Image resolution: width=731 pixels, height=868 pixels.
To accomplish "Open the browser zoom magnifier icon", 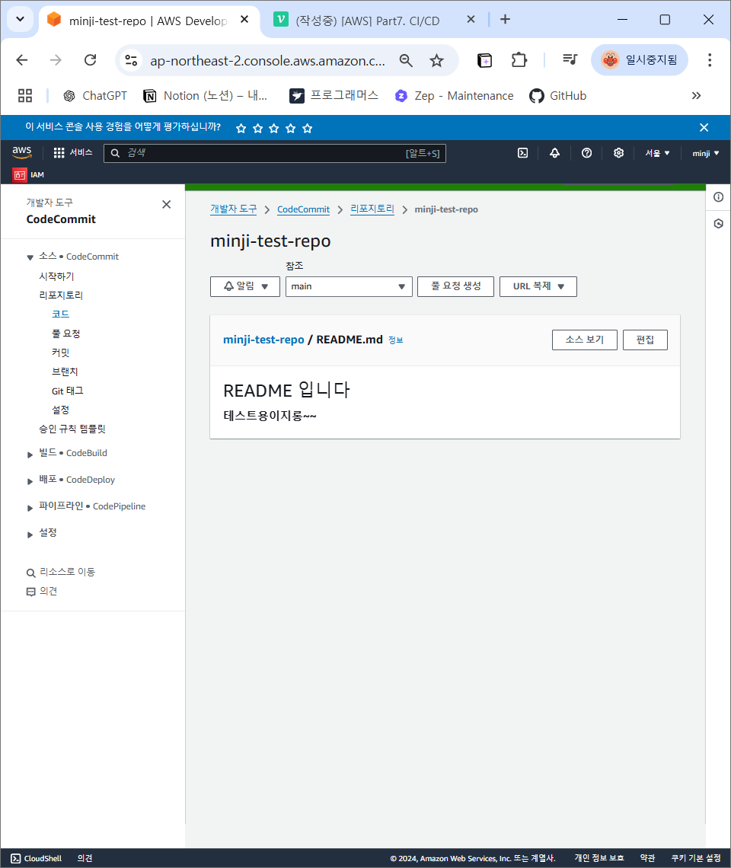I will coord(406,60).
